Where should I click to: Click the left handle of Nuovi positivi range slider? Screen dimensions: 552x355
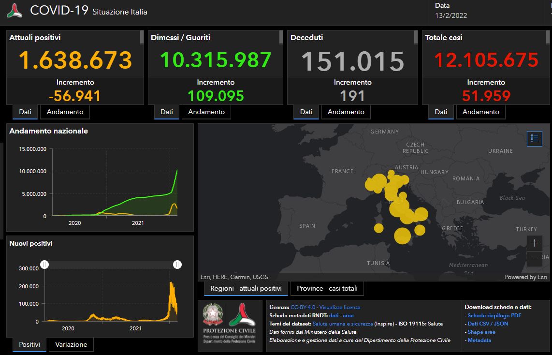pyautogui.click(x=44, y=265)
